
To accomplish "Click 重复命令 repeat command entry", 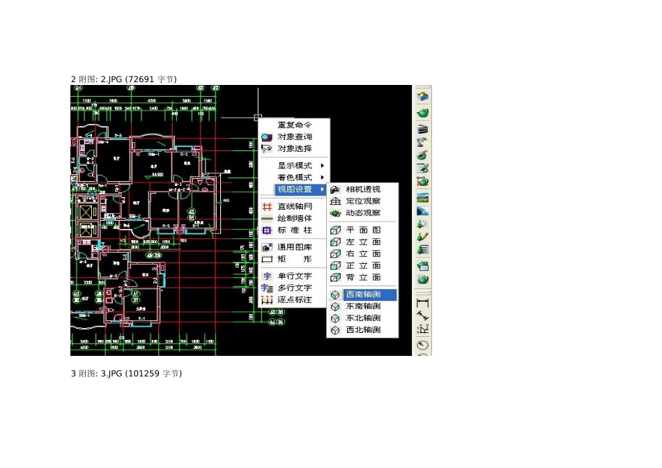I will click(x=294, y=125).
